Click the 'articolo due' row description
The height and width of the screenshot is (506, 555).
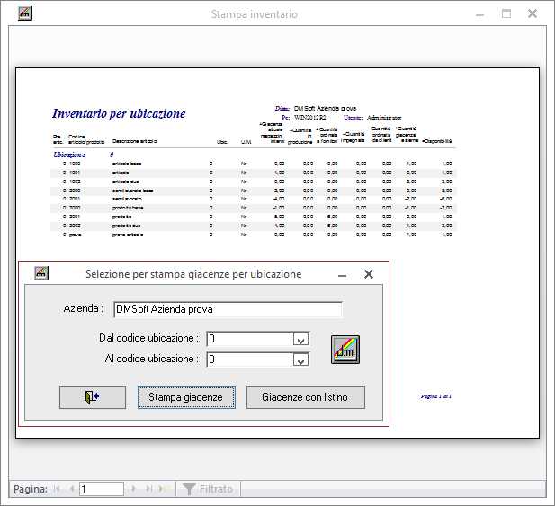click(125, 182)
